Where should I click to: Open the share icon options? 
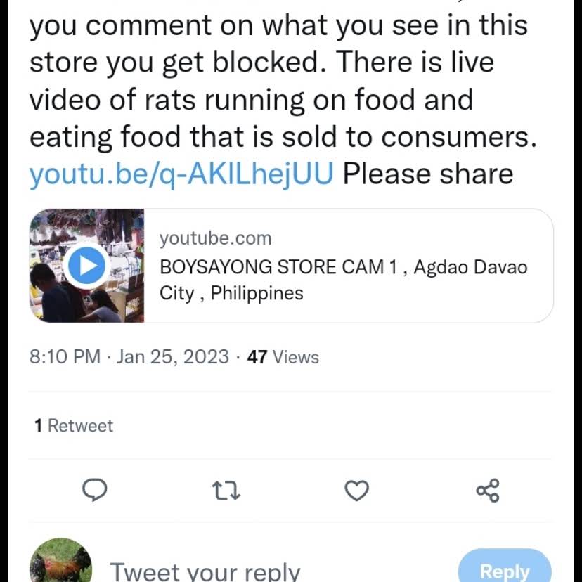(488, 490)
